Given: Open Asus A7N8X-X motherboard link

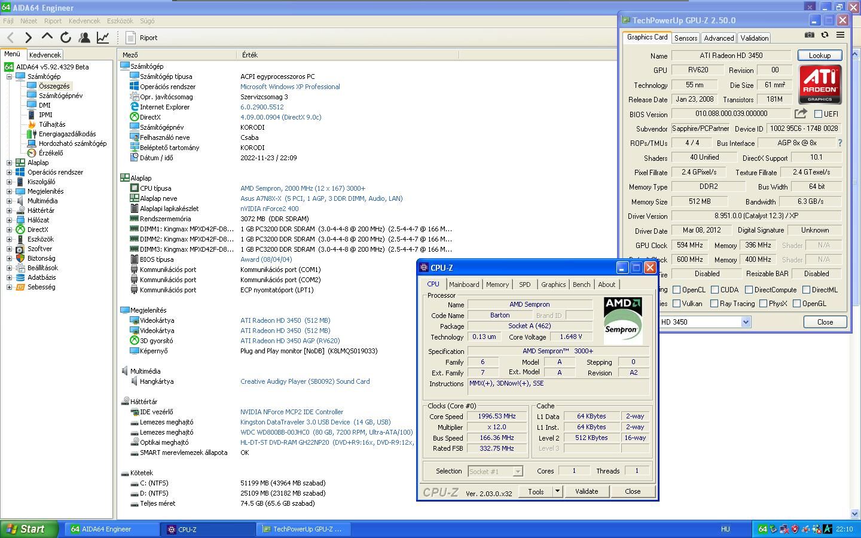Looking at the screenshot, I should click(x=322, y=198).
